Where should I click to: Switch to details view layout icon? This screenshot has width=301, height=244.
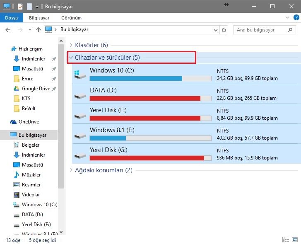click(x=286, y=239)
